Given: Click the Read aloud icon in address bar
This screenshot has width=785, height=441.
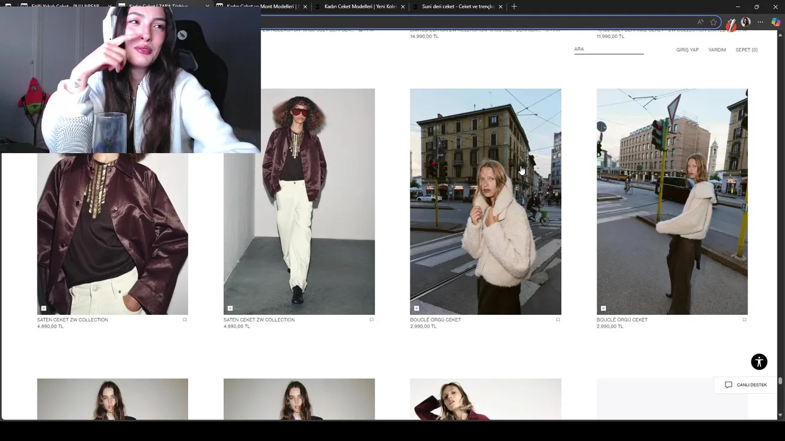Looking at the screenshot, I should [x=700, y=22].
